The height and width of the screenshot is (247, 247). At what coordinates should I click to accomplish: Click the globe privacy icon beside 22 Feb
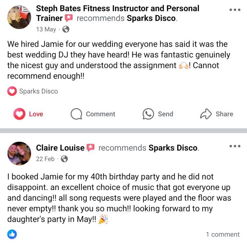pos(64,159)
